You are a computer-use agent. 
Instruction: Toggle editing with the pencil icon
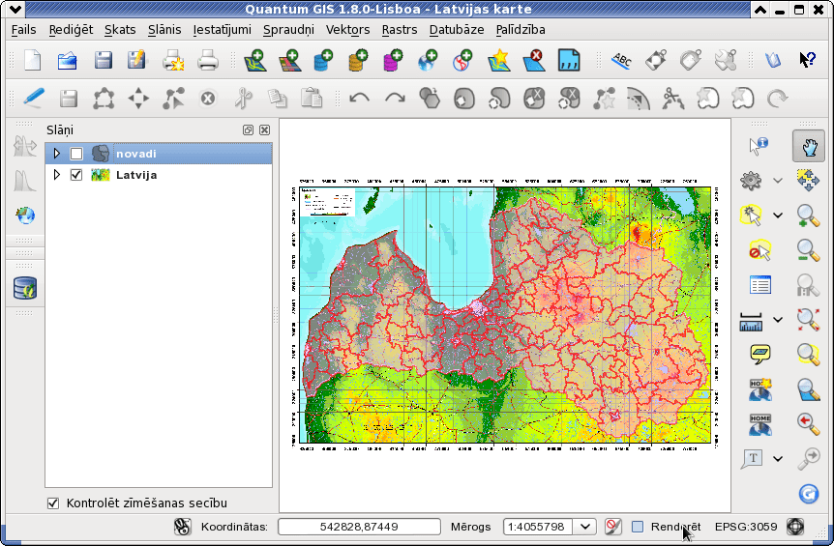34,99
